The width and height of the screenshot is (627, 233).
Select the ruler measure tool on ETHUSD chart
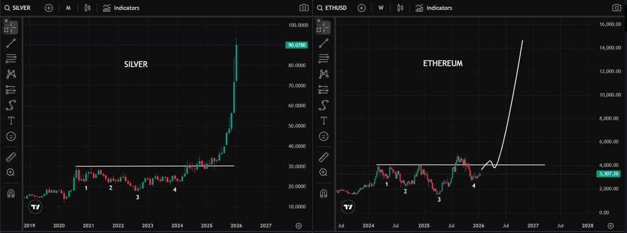pos(324,157)
